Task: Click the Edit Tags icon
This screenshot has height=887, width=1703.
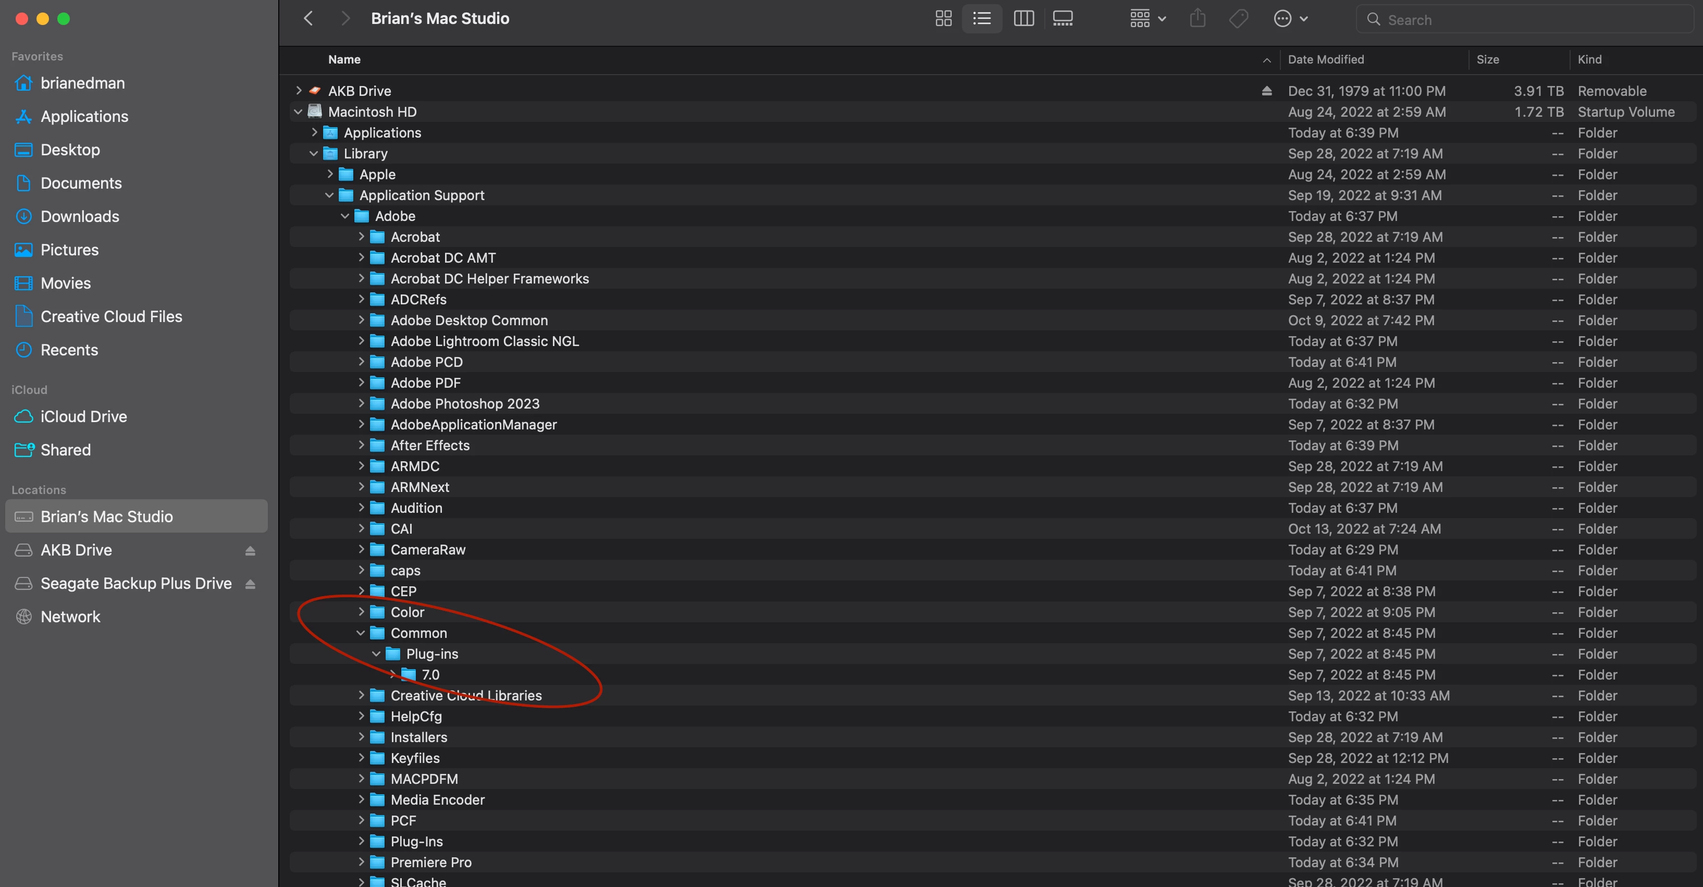Action: pos(1238,19)
